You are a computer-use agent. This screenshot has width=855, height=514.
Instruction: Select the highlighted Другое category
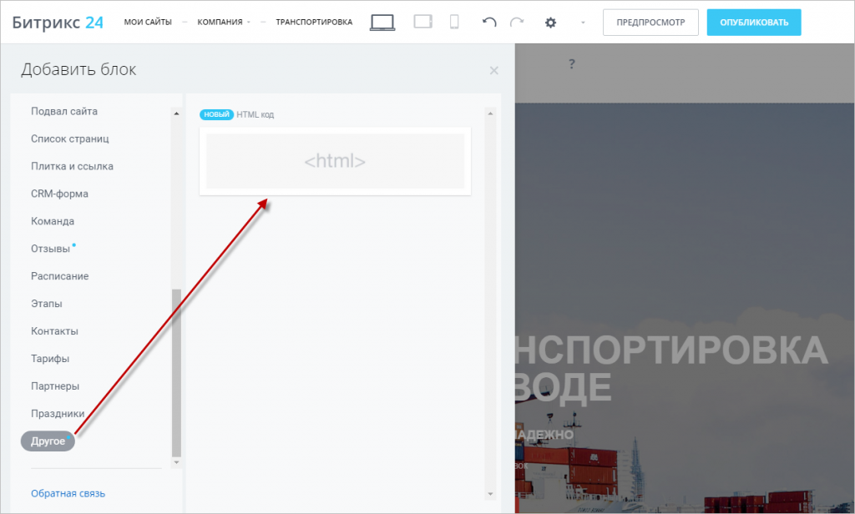pos(48,441)
